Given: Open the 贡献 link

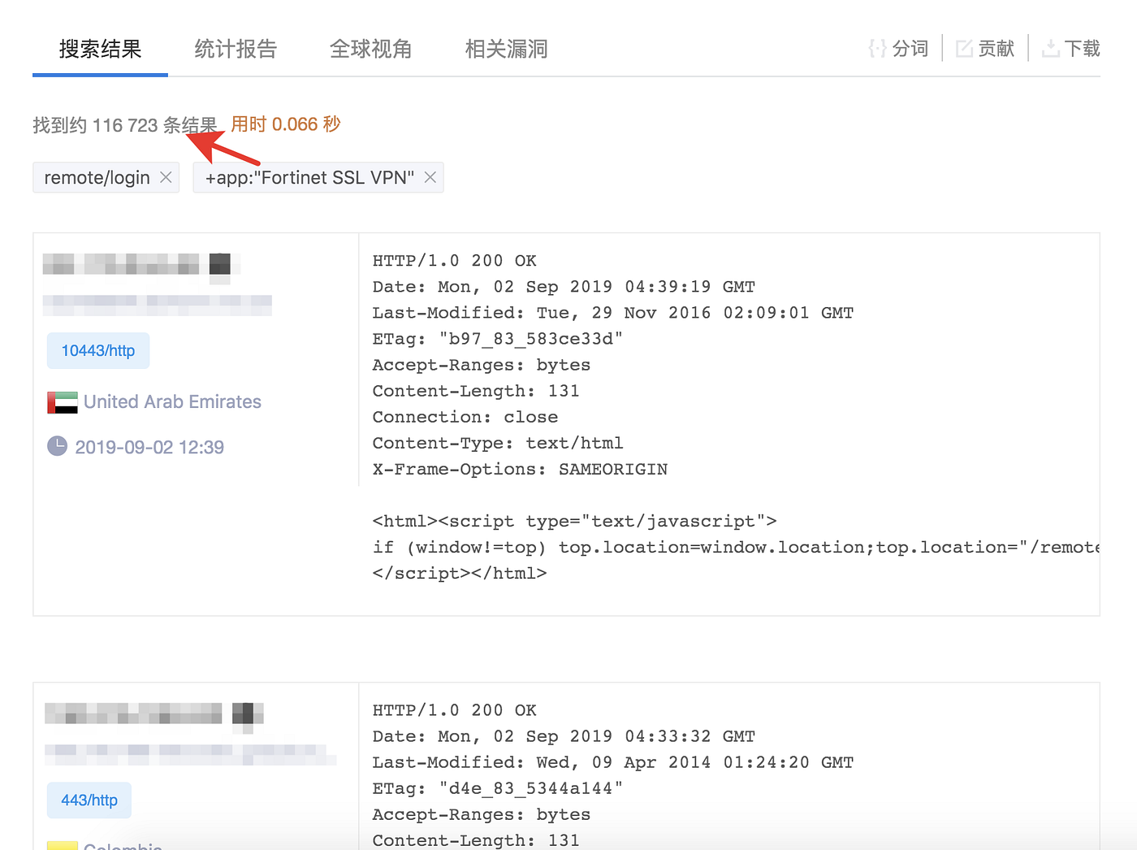Looking at the screenshot, I should click(996, 49).
